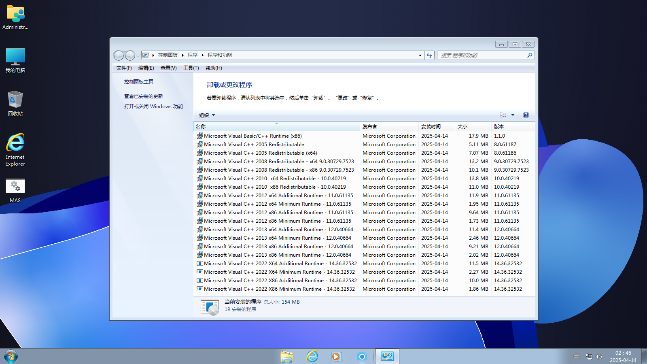Open the media player taskbar icon
Image resolution: width=647 pixels, height=364 pixels.
(336, 357)
